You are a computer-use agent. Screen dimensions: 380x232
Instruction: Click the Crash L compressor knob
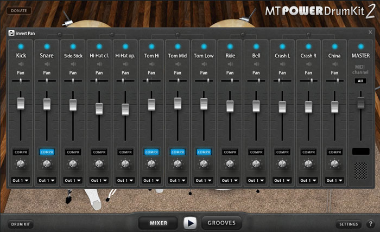pos(282,164)
